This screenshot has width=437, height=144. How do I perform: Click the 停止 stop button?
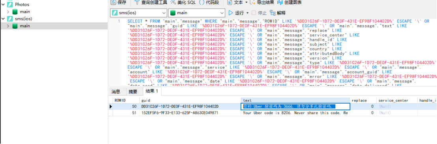pos(259,13)
